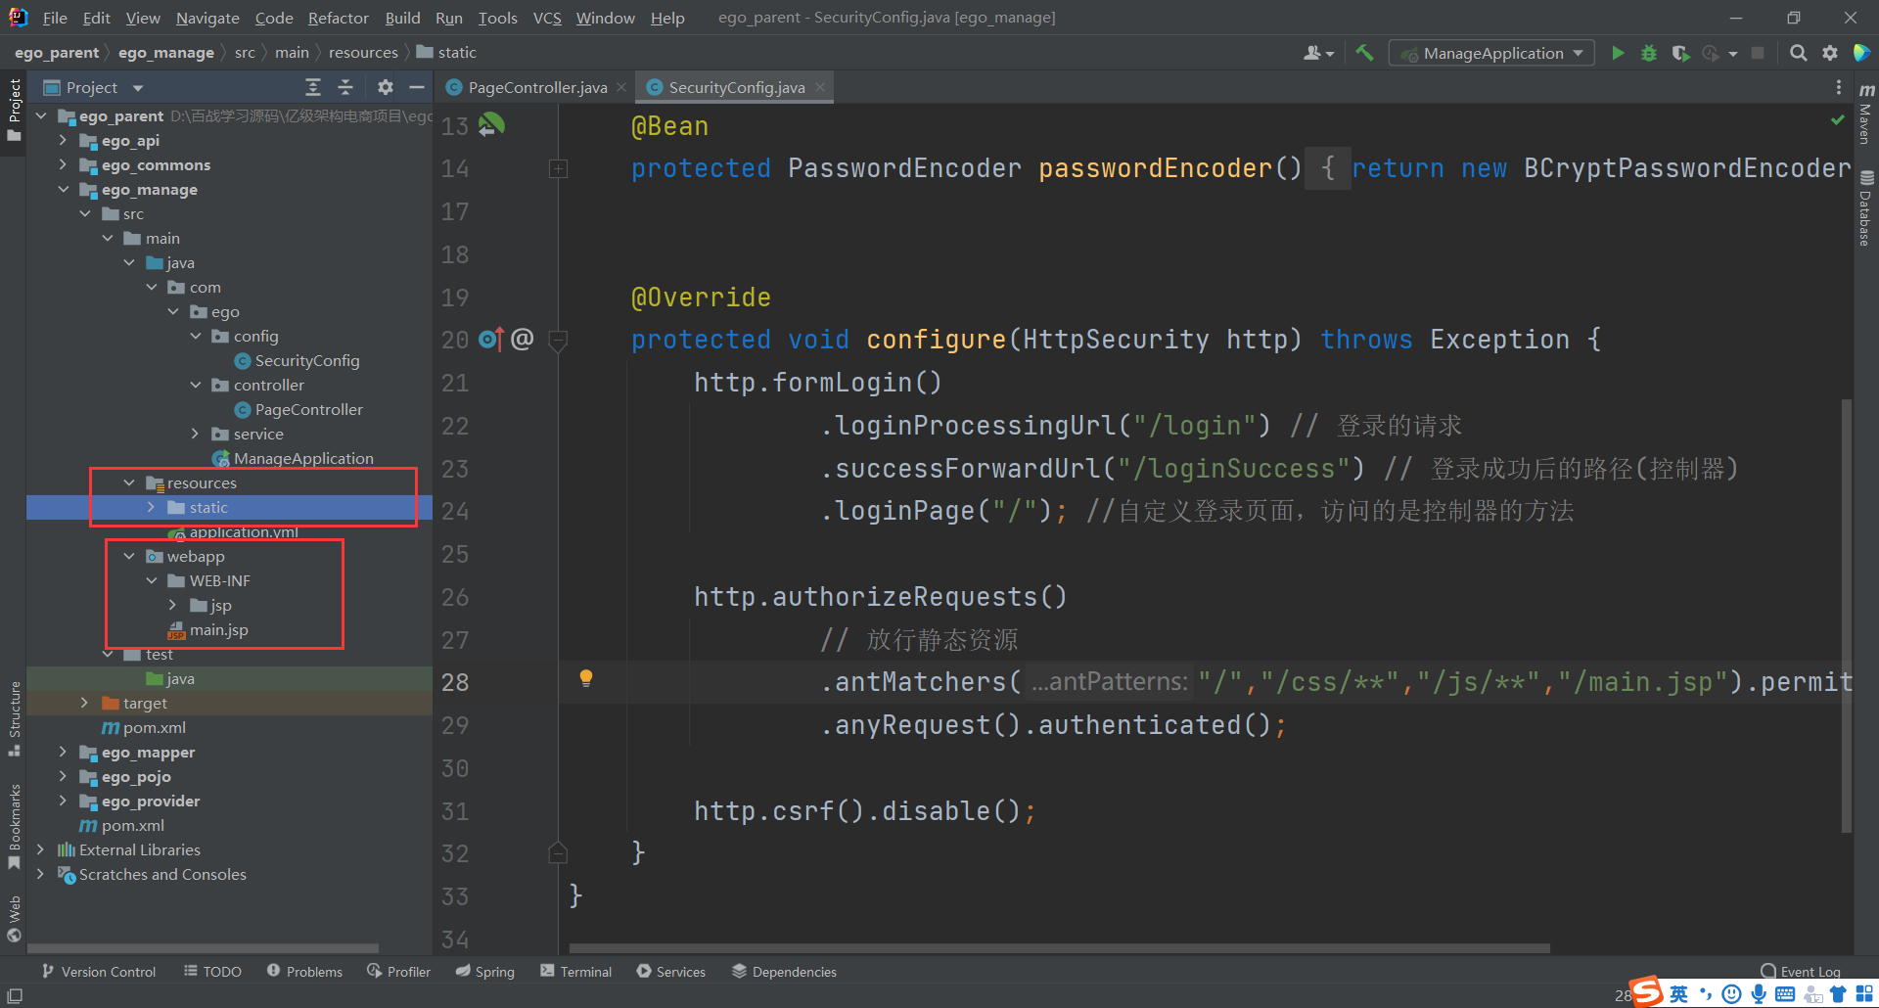Open the ManageApplication run configuration dropdown

click(1491, 53)
